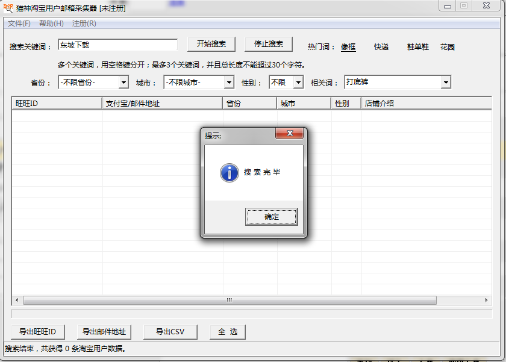506x362 pixels.
Task: Sort by the 支付宝/邮件地址 column header
Action: tap(162, 104)
